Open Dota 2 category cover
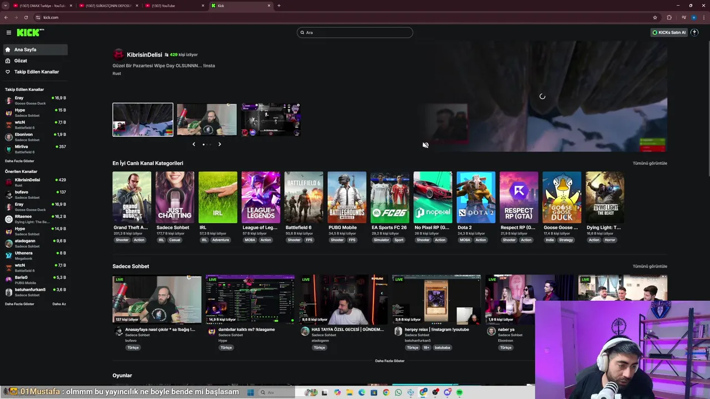710x399 pixels. 476,197
